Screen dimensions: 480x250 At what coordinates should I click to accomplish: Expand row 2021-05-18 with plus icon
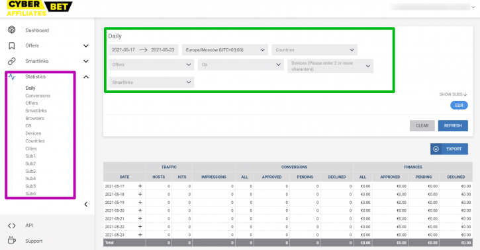click(x=140, y=194)
